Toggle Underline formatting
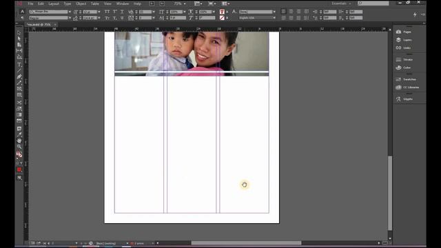The height and width of the screenshot is (248, 441). (122, 12)
